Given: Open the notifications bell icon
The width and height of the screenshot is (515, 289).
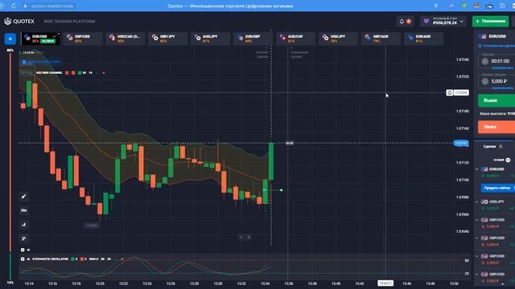Looking at the screenshot, I should tap(402, 22).
